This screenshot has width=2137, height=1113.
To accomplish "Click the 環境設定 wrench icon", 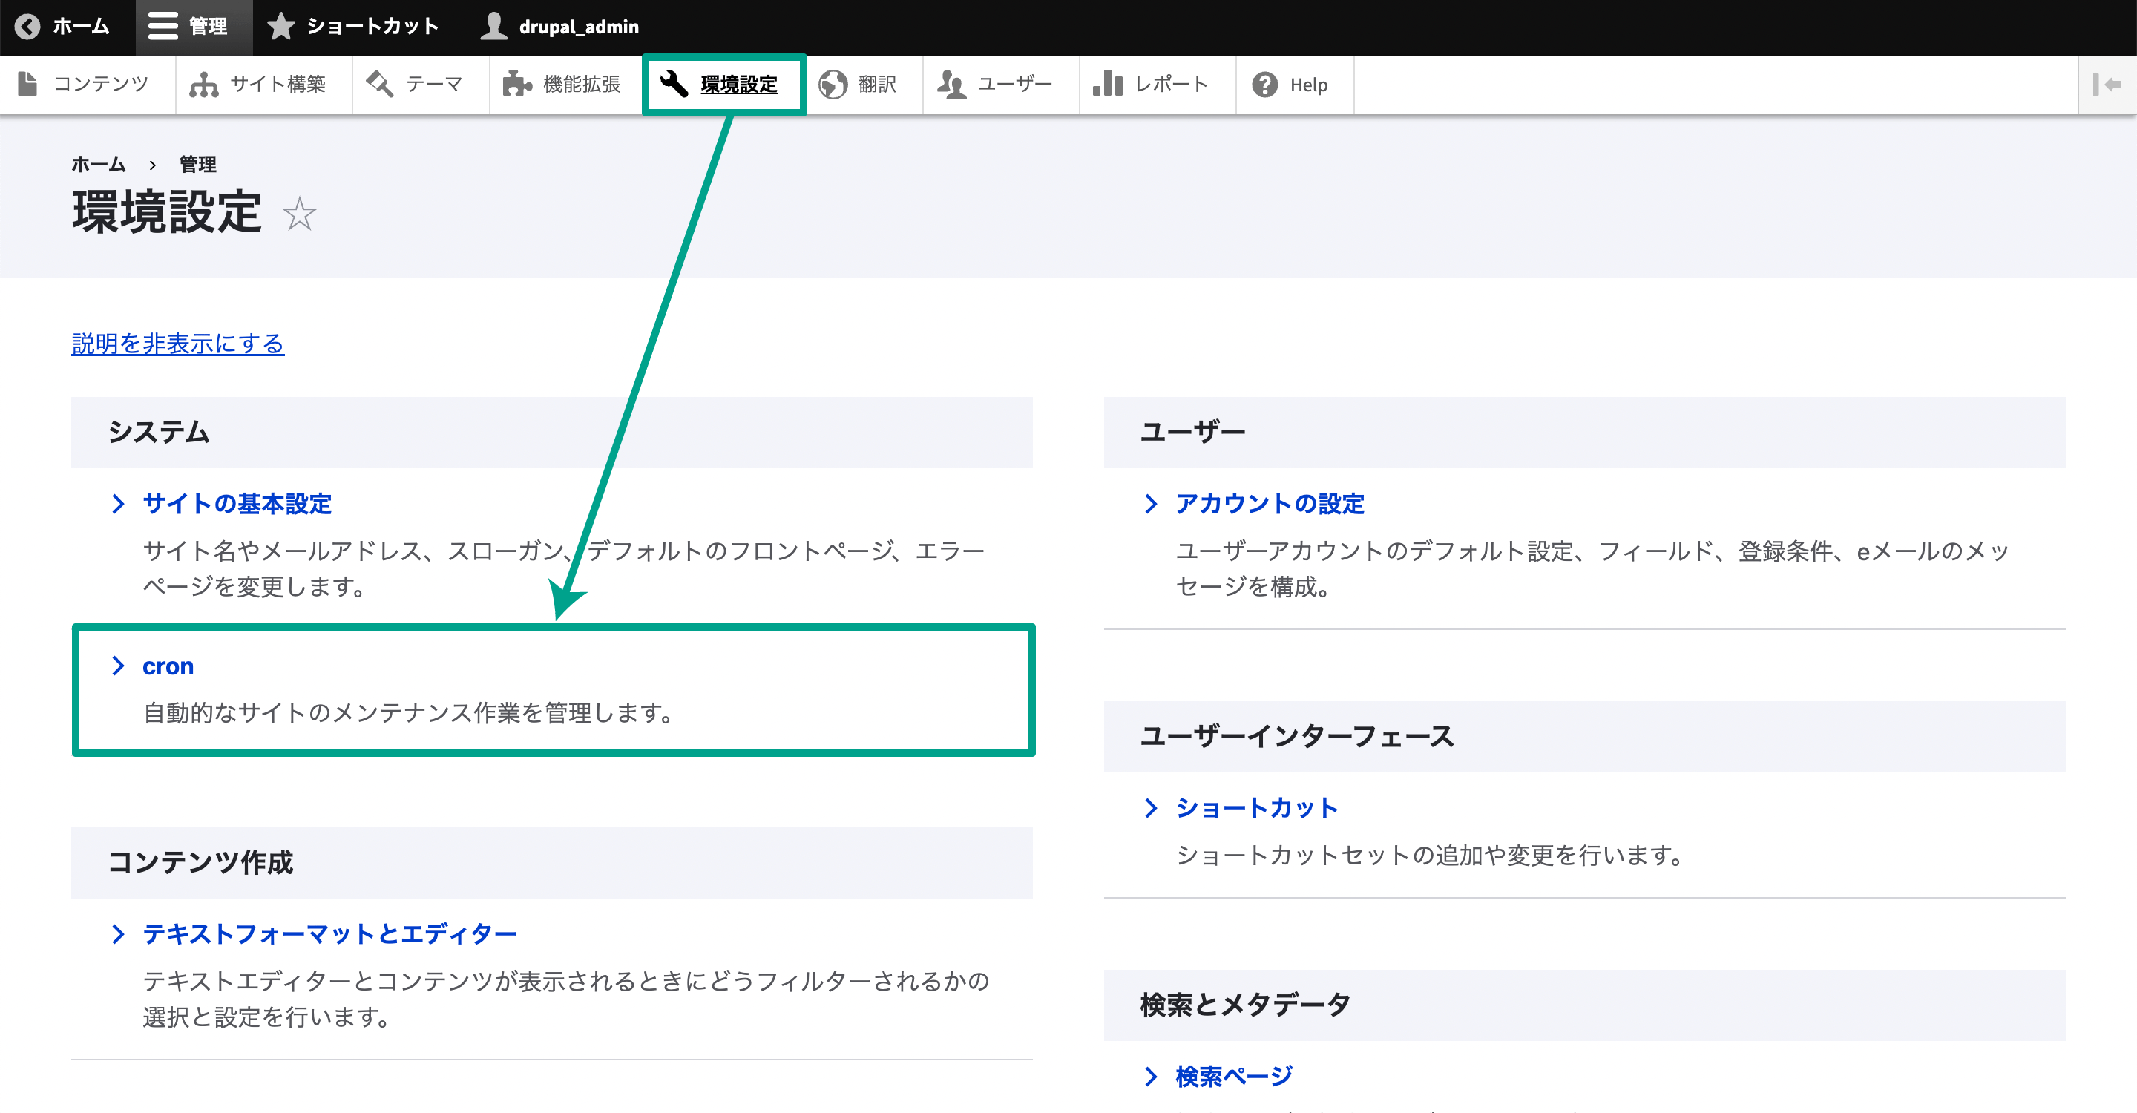I will (x=674, y=84).
